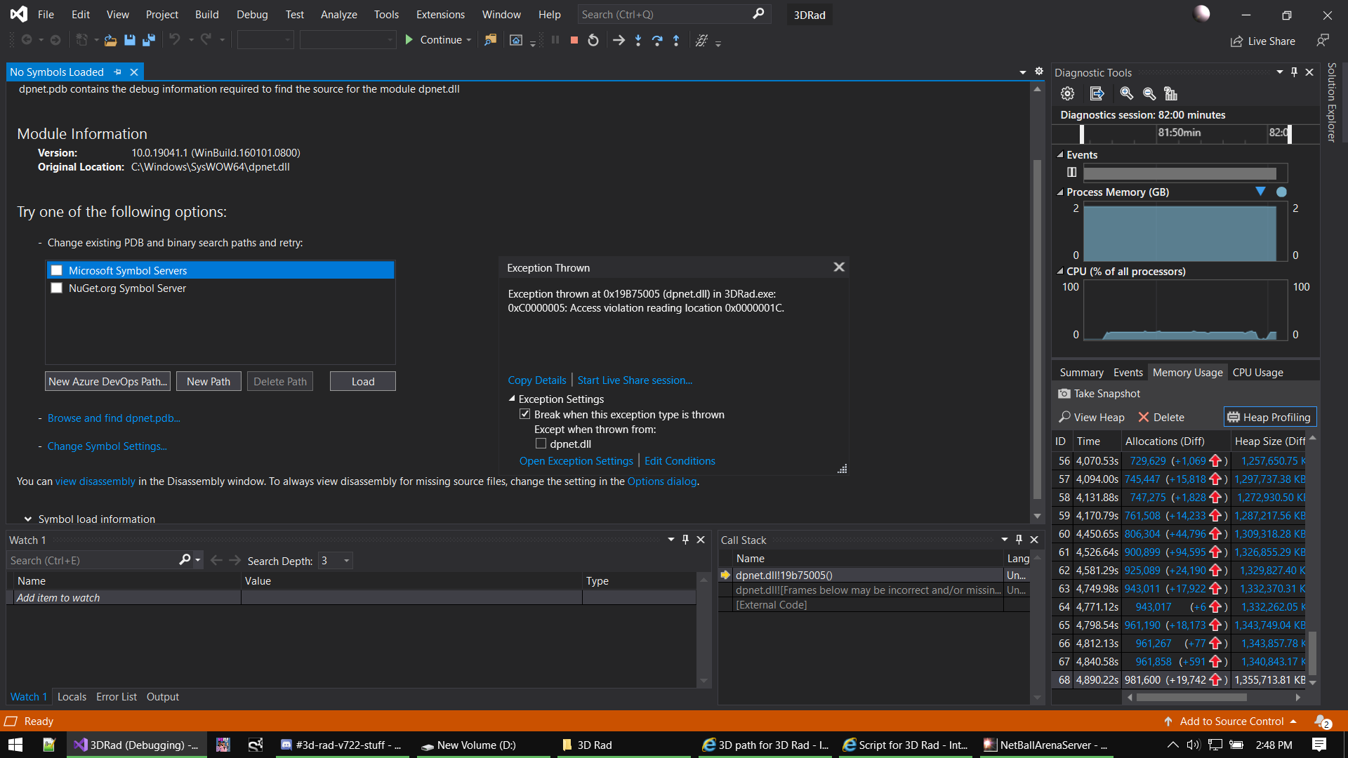
Task: Click the Zoom In magnifier in Diagnostic Tools
Action: (x=1127, y=93)
